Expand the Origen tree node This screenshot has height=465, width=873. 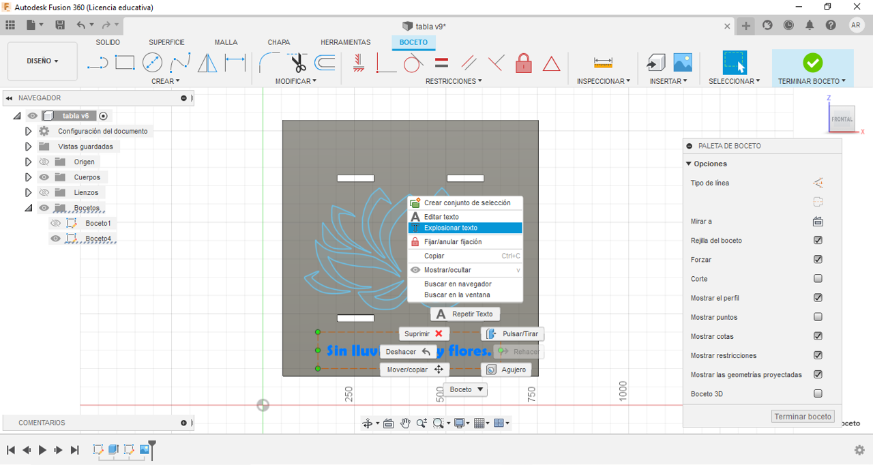tap(28, 162)
